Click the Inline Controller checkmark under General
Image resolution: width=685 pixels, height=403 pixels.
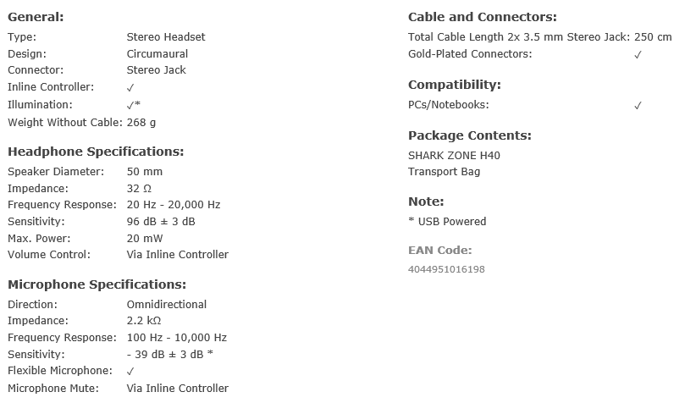[130, 88]
